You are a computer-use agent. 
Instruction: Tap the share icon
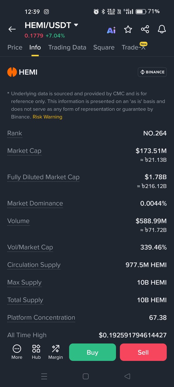[x=145, y=29]
